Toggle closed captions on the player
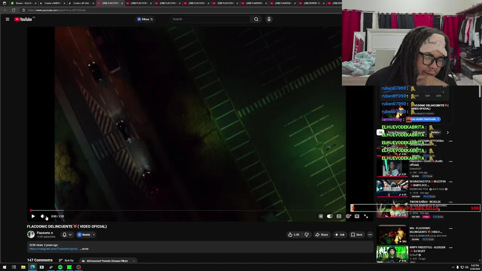482x271 pixels. point(339,216)
